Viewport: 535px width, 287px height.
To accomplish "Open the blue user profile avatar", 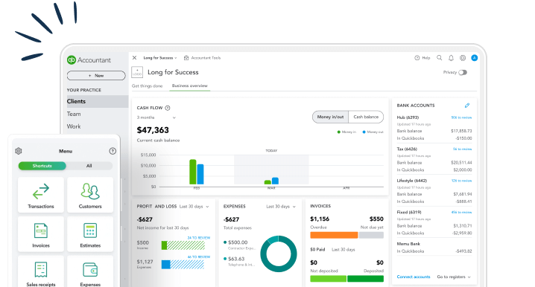I will (x=474, y=58).
